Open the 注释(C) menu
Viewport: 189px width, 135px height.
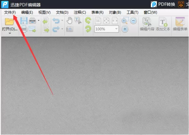point(80,12)
